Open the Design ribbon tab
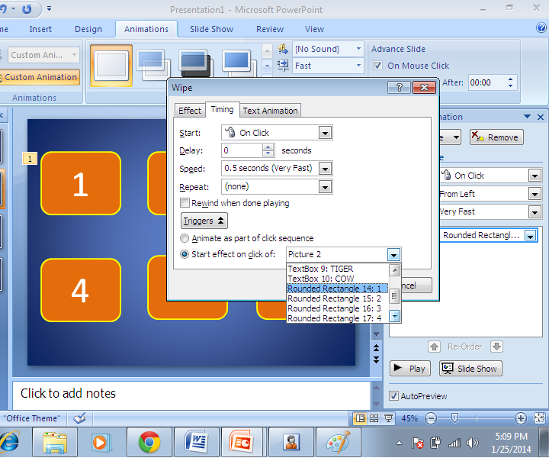The height and width of the screenshot is (458, 549). coord(88,29)
